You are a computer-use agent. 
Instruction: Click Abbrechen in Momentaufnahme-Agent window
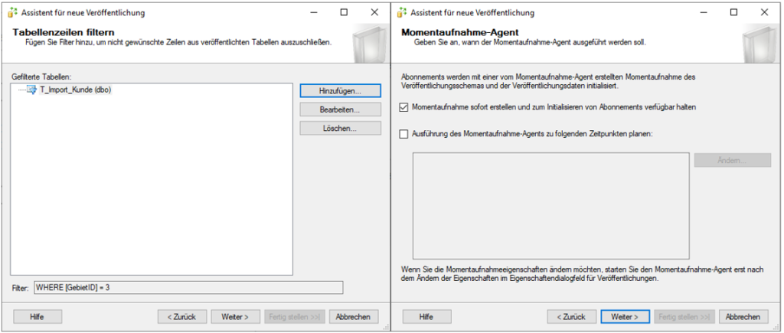click(x=743, y=316)
